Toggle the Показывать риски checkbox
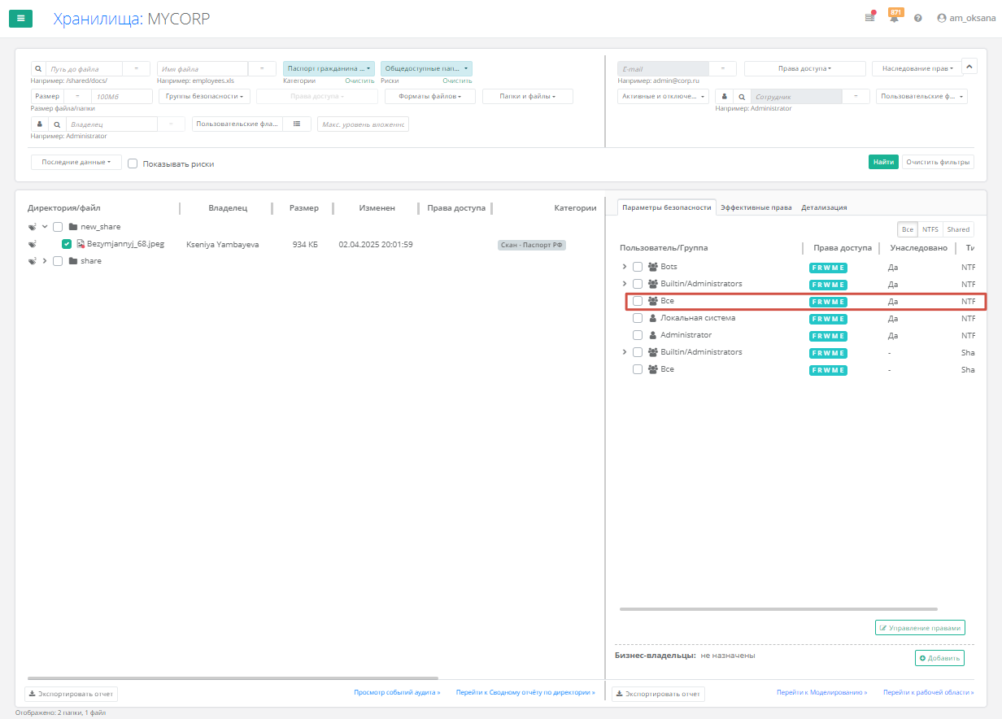 133,163
